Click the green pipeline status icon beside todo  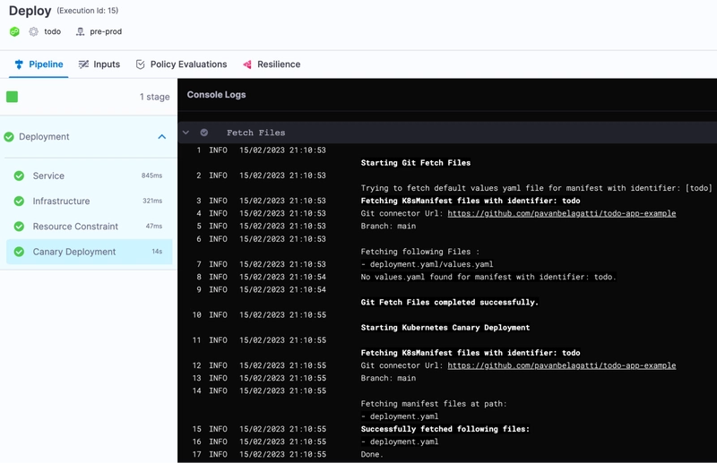14,31
